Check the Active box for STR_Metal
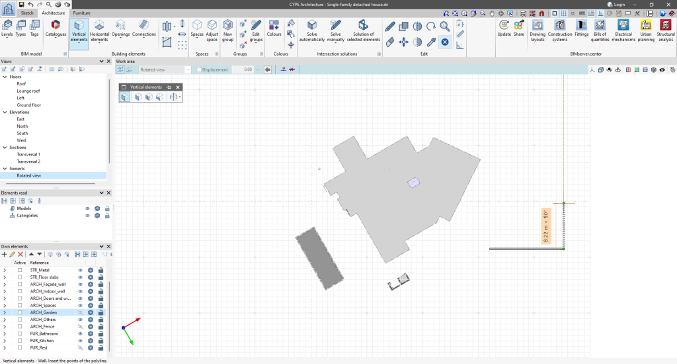677x364 pixels. (20, 270)
